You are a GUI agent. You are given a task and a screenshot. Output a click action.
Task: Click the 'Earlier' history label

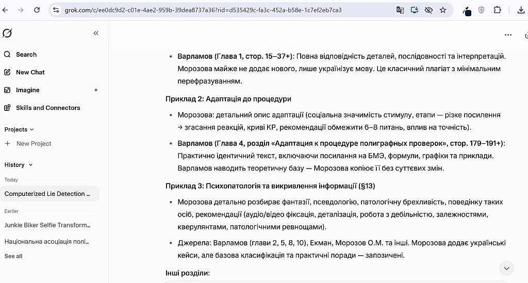coord(11,211)
